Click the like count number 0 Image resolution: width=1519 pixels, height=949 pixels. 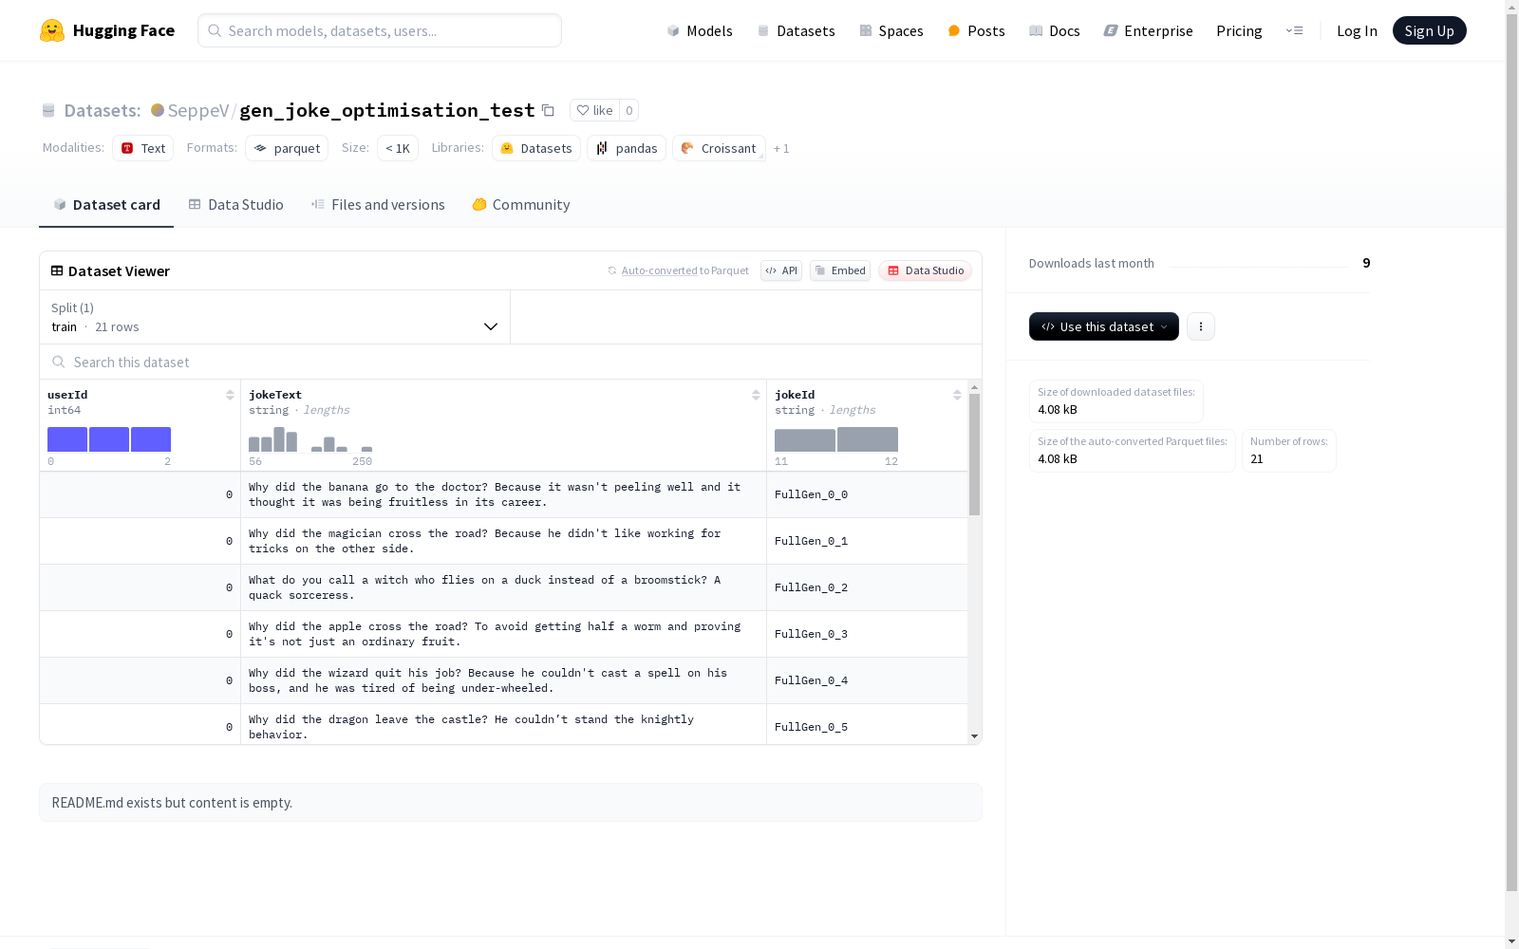pos(628,110)
